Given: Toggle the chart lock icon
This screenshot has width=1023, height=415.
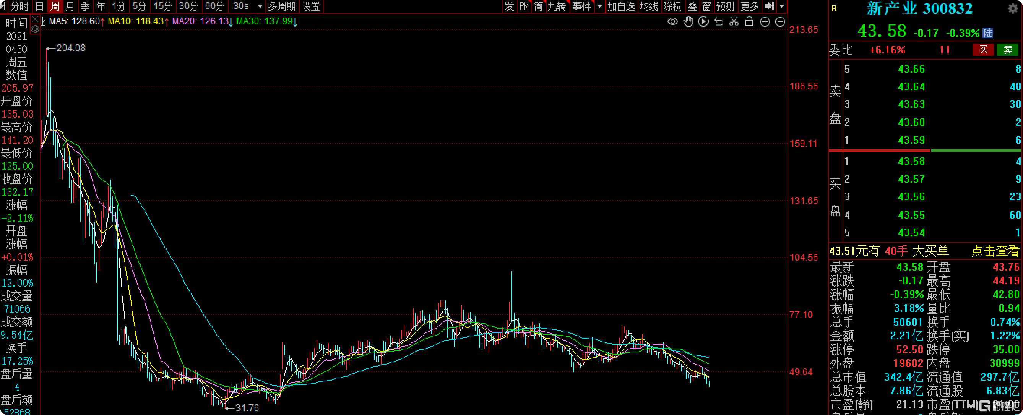Looking at the screenshot, I should click(x=749, y=21).
